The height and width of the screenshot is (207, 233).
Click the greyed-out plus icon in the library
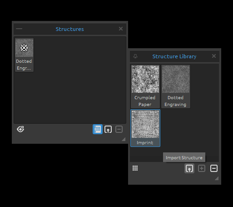point(202,168)
